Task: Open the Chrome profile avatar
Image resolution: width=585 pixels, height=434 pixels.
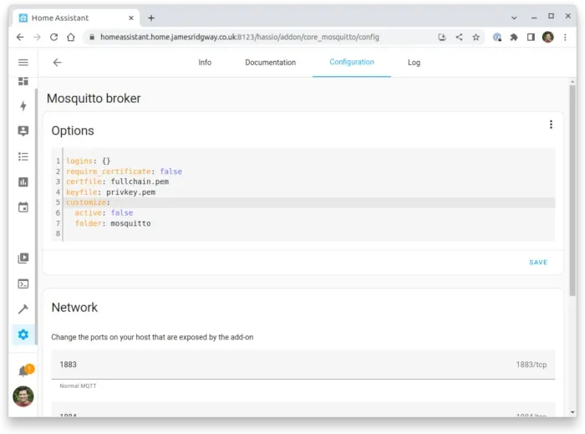Action: (x=547, y=37)
